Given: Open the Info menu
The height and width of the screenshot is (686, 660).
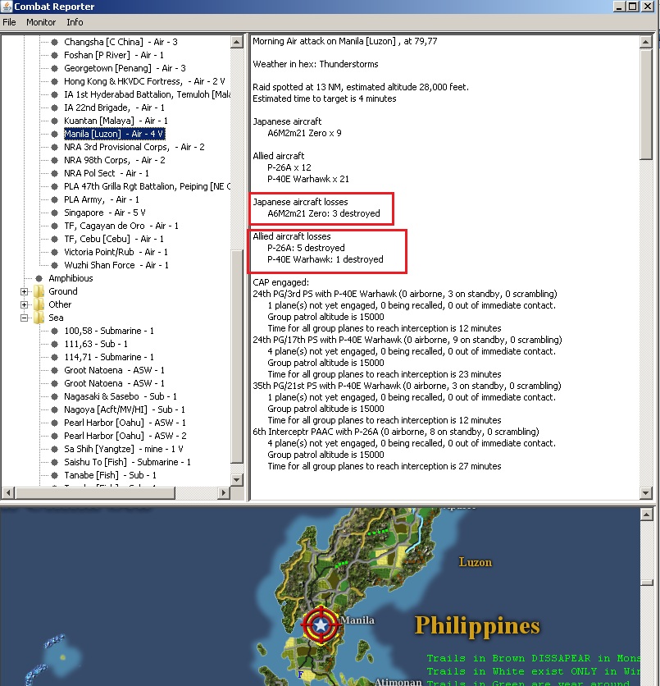Looking at the screenshot, I should pos(75,22).
